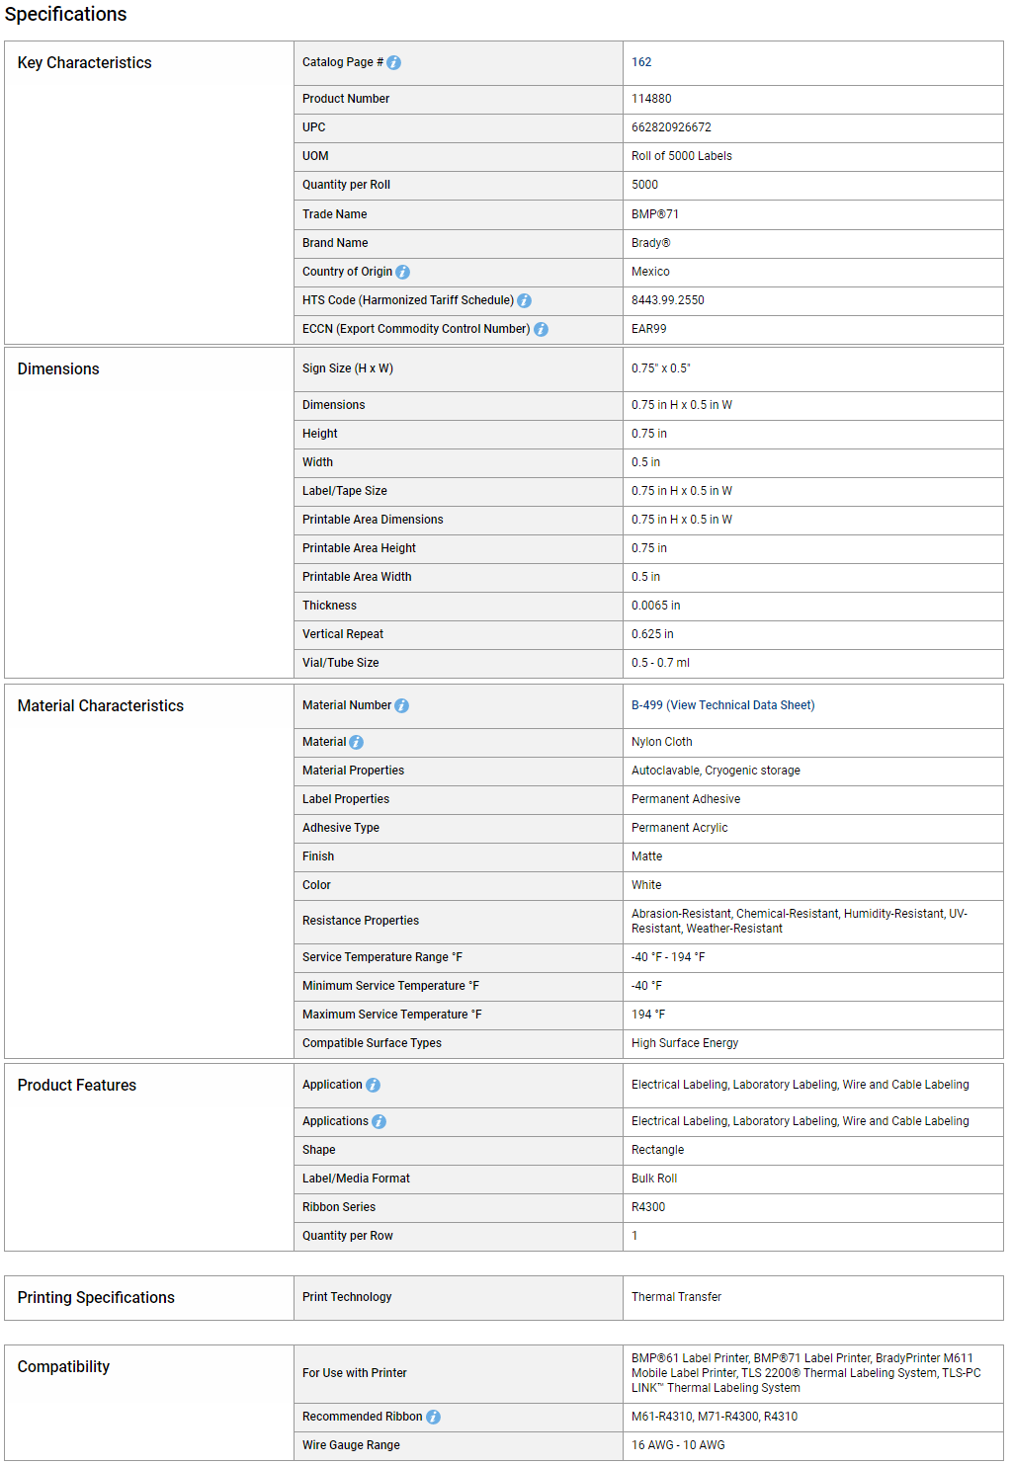Click the Compatibility section heading
This screenshot has width=1012, height=1465.
pyautogui.click(x=63, y=1366)
